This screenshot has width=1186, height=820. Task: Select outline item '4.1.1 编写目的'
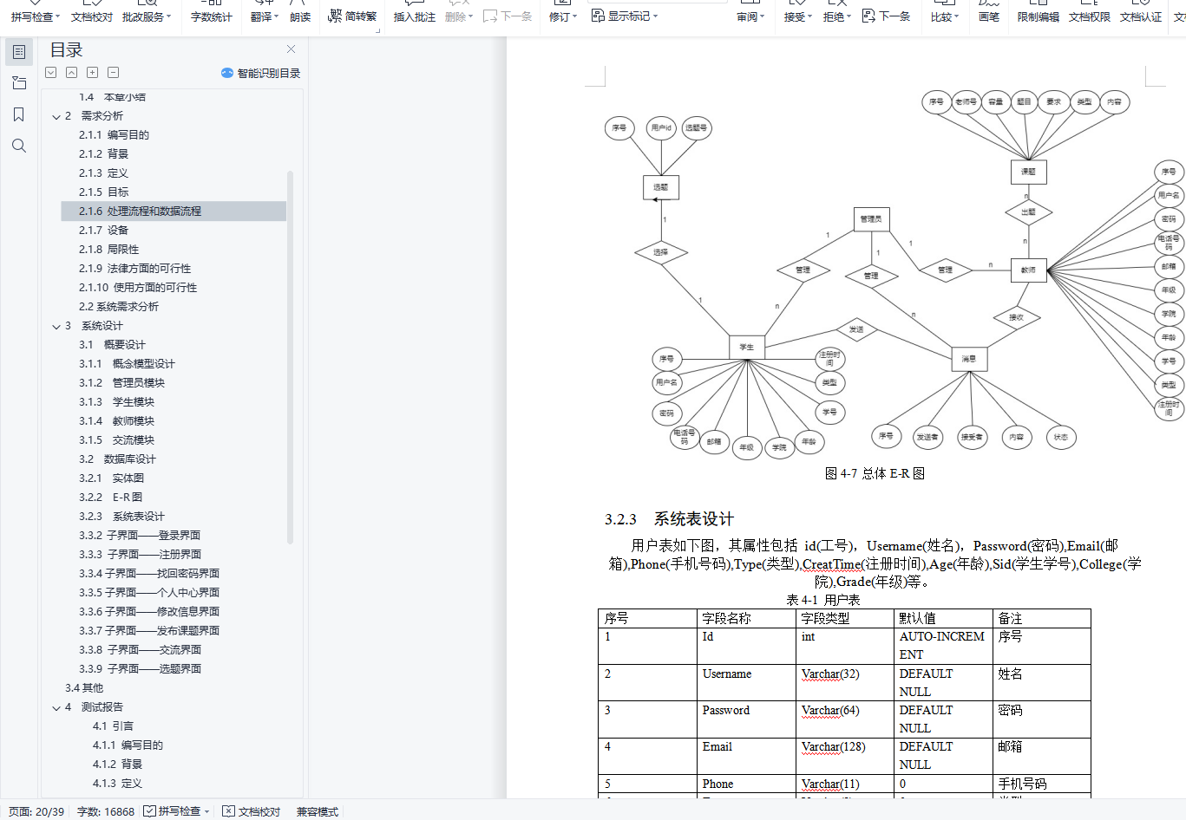128,745
